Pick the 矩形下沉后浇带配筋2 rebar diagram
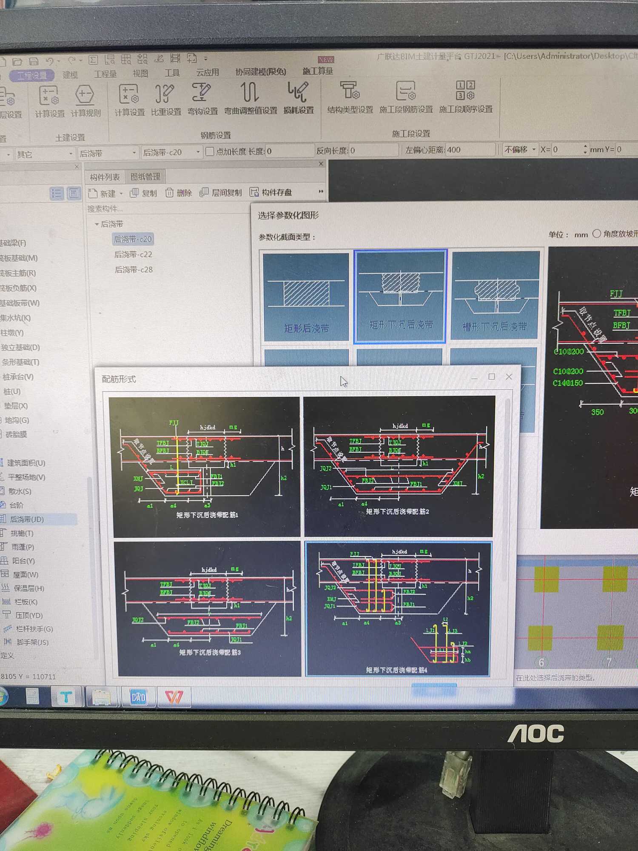Viewport: 638px width, 851px height. (x=399, y=466)
